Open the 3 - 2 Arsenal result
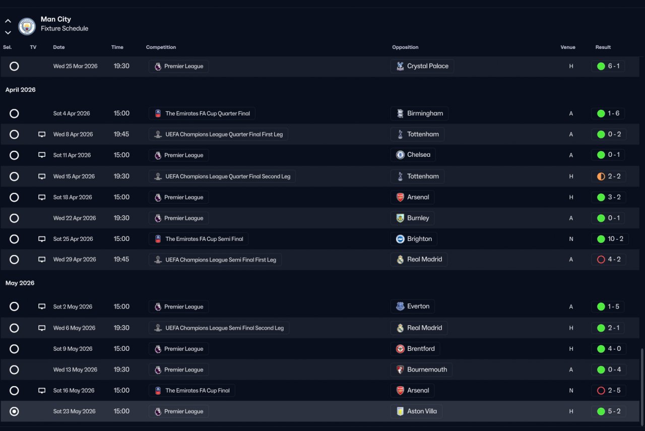 coord(609,197)
